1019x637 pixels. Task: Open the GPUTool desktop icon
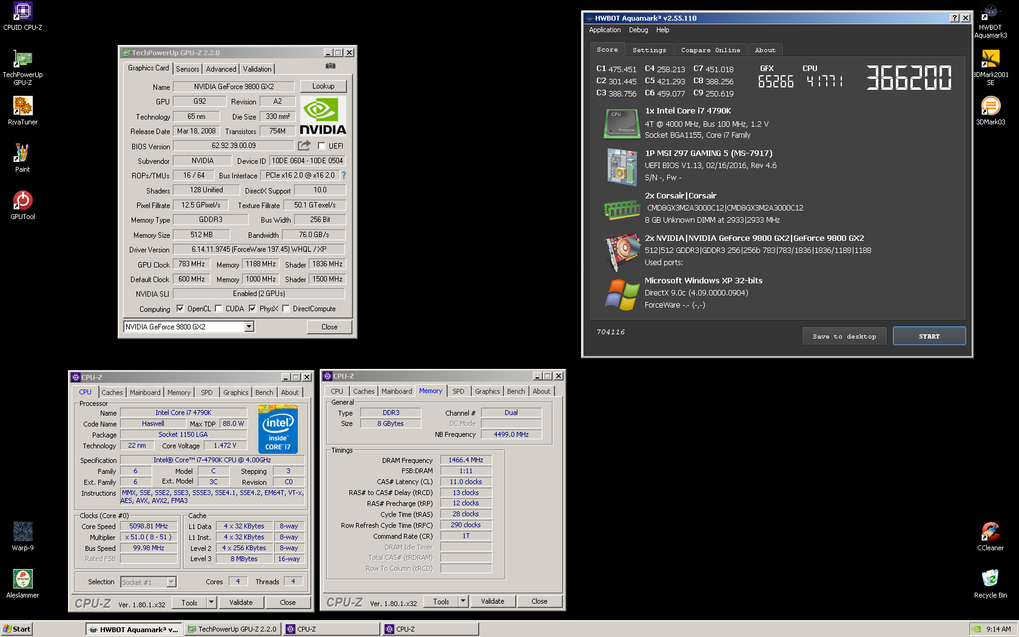[x=22, y=206]
